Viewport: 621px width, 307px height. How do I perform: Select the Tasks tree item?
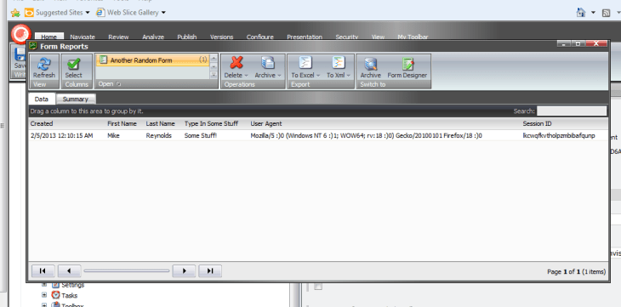[x=69, y=295]
